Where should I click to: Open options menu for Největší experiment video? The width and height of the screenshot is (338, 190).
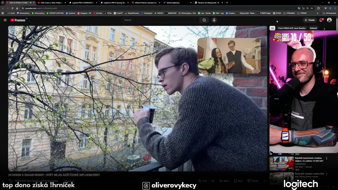(327, 159)
